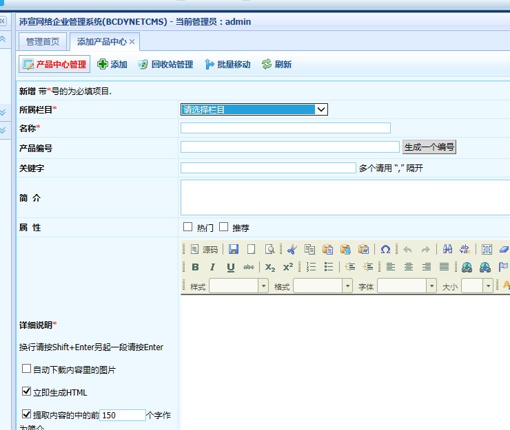Viewport: 510px width, 430px height.
Task: Uncheck the 立即生成HTML checkbox
Action: 27,391
